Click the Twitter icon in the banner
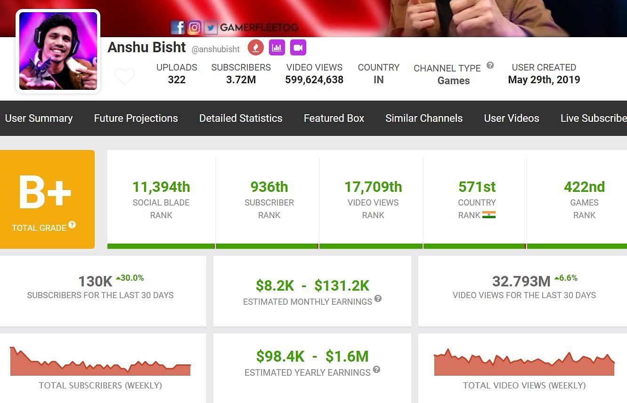627x403 pixels. coord(211,27)
